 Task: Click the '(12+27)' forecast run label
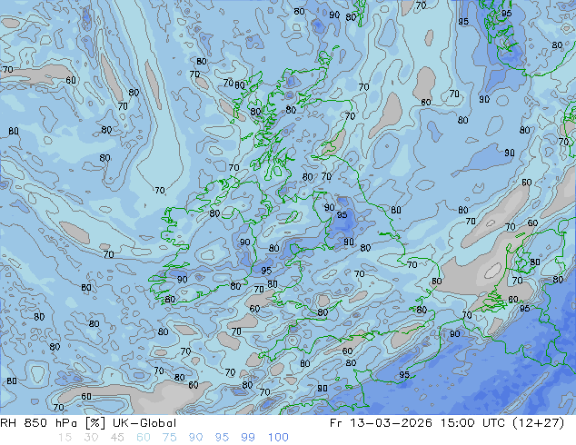point(540,423)
